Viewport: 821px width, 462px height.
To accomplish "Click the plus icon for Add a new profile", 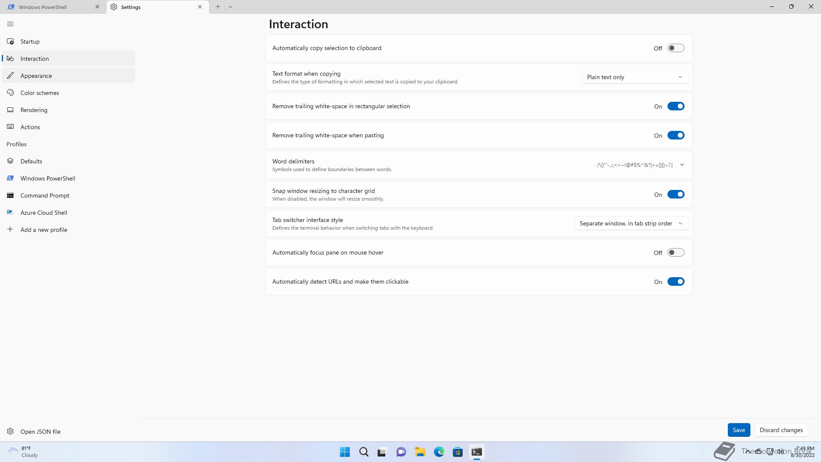I will (10, 230).
